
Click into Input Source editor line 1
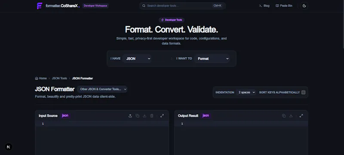[x=102, y=124]
